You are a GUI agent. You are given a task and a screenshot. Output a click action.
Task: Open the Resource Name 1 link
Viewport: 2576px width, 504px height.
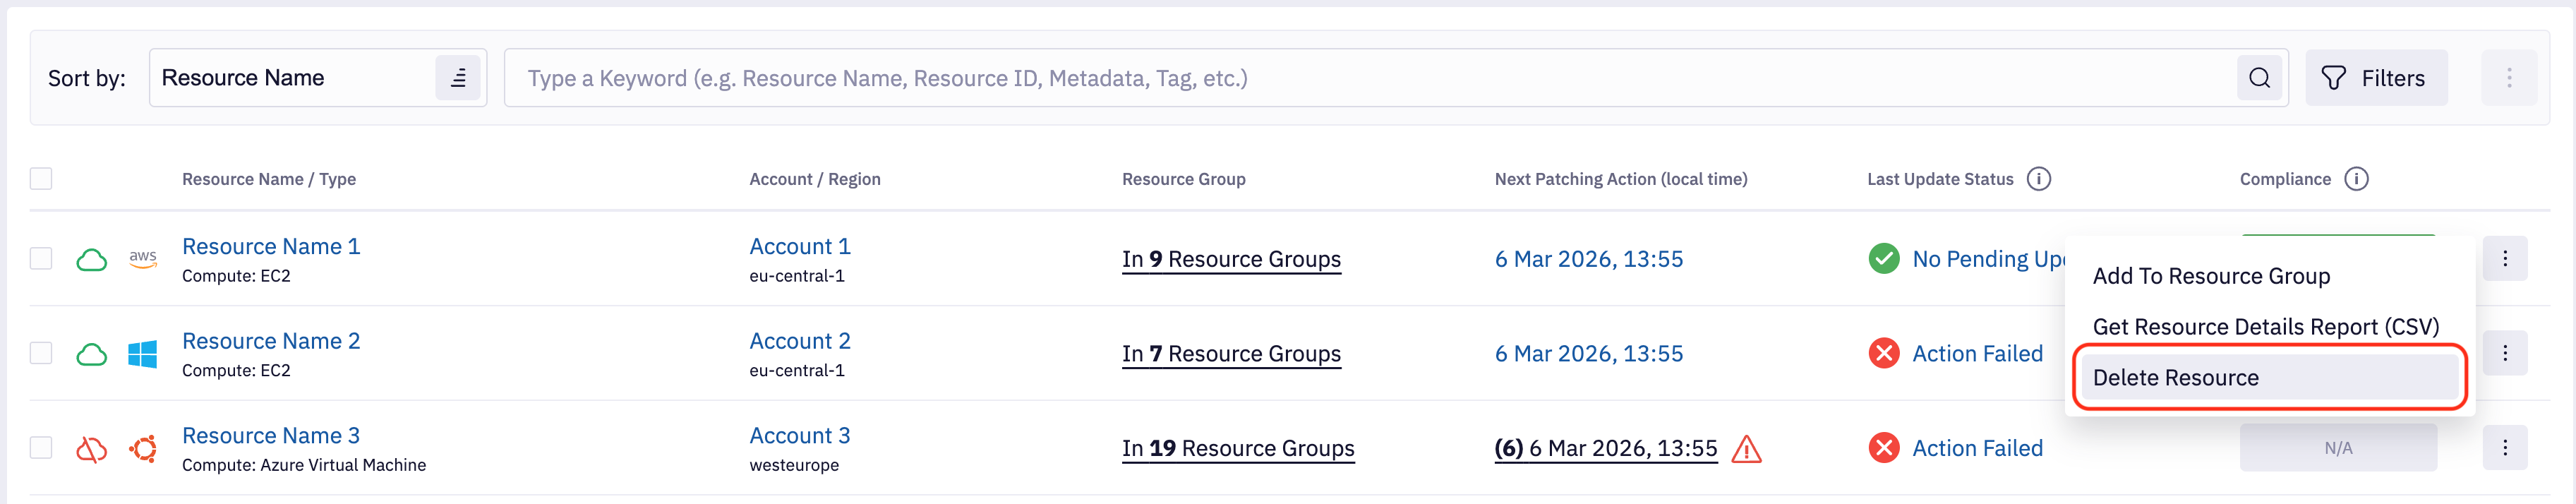(x=271, y=246)
